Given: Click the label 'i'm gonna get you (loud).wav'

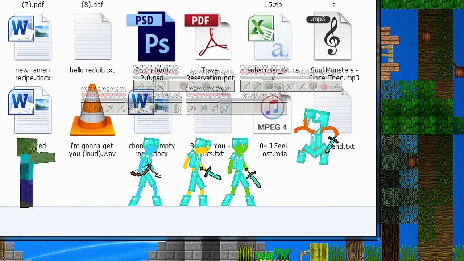Looking at the screenshot, I should tap(92, 150).
